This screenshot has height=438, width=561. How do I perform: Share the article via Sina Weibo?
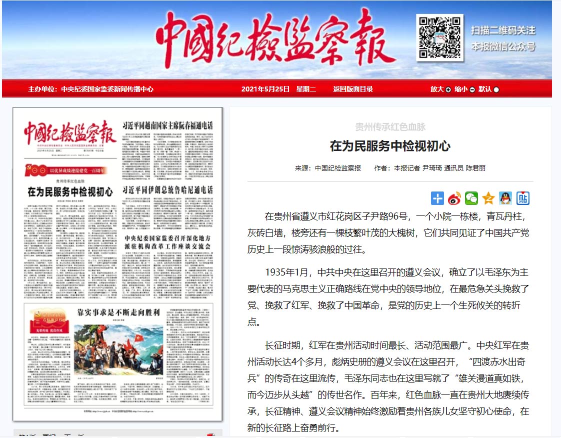pyautogui.click(x=455, y=198)
